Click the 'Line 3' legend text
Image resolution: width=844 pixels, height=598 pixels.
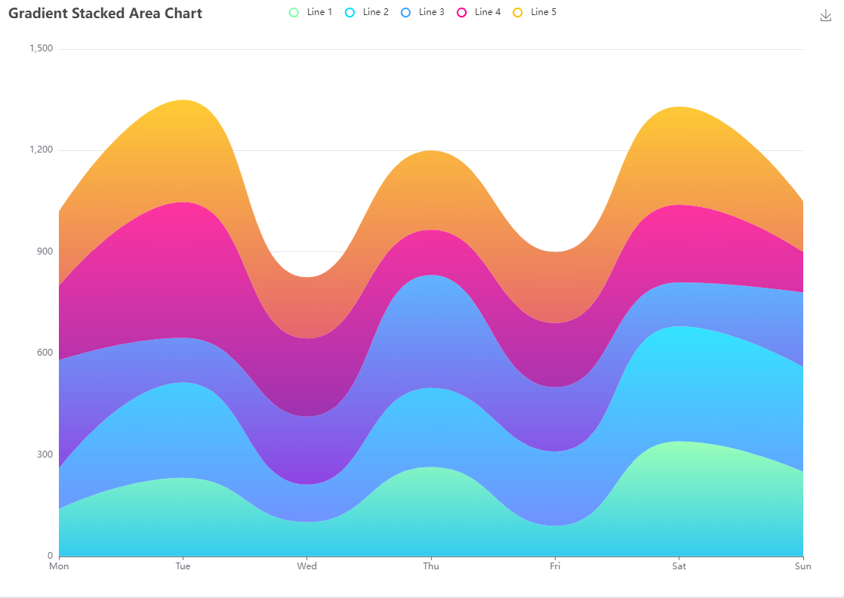pyautogui.click(x=431, y=12)
